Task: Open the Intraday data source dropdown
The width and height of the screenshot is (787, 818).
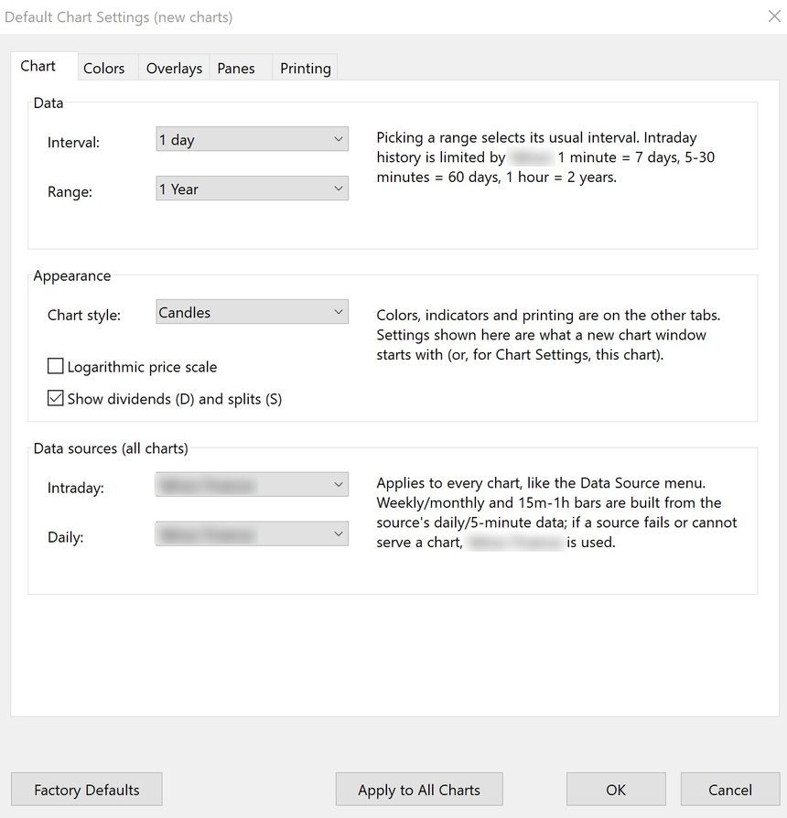Action: 252,485
